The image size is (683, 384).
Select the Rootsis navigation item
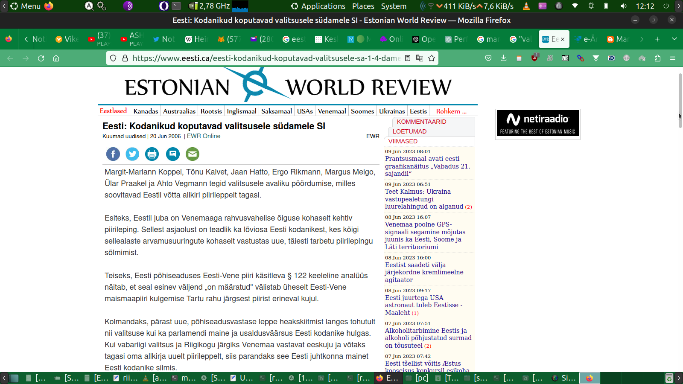[211, 111]
